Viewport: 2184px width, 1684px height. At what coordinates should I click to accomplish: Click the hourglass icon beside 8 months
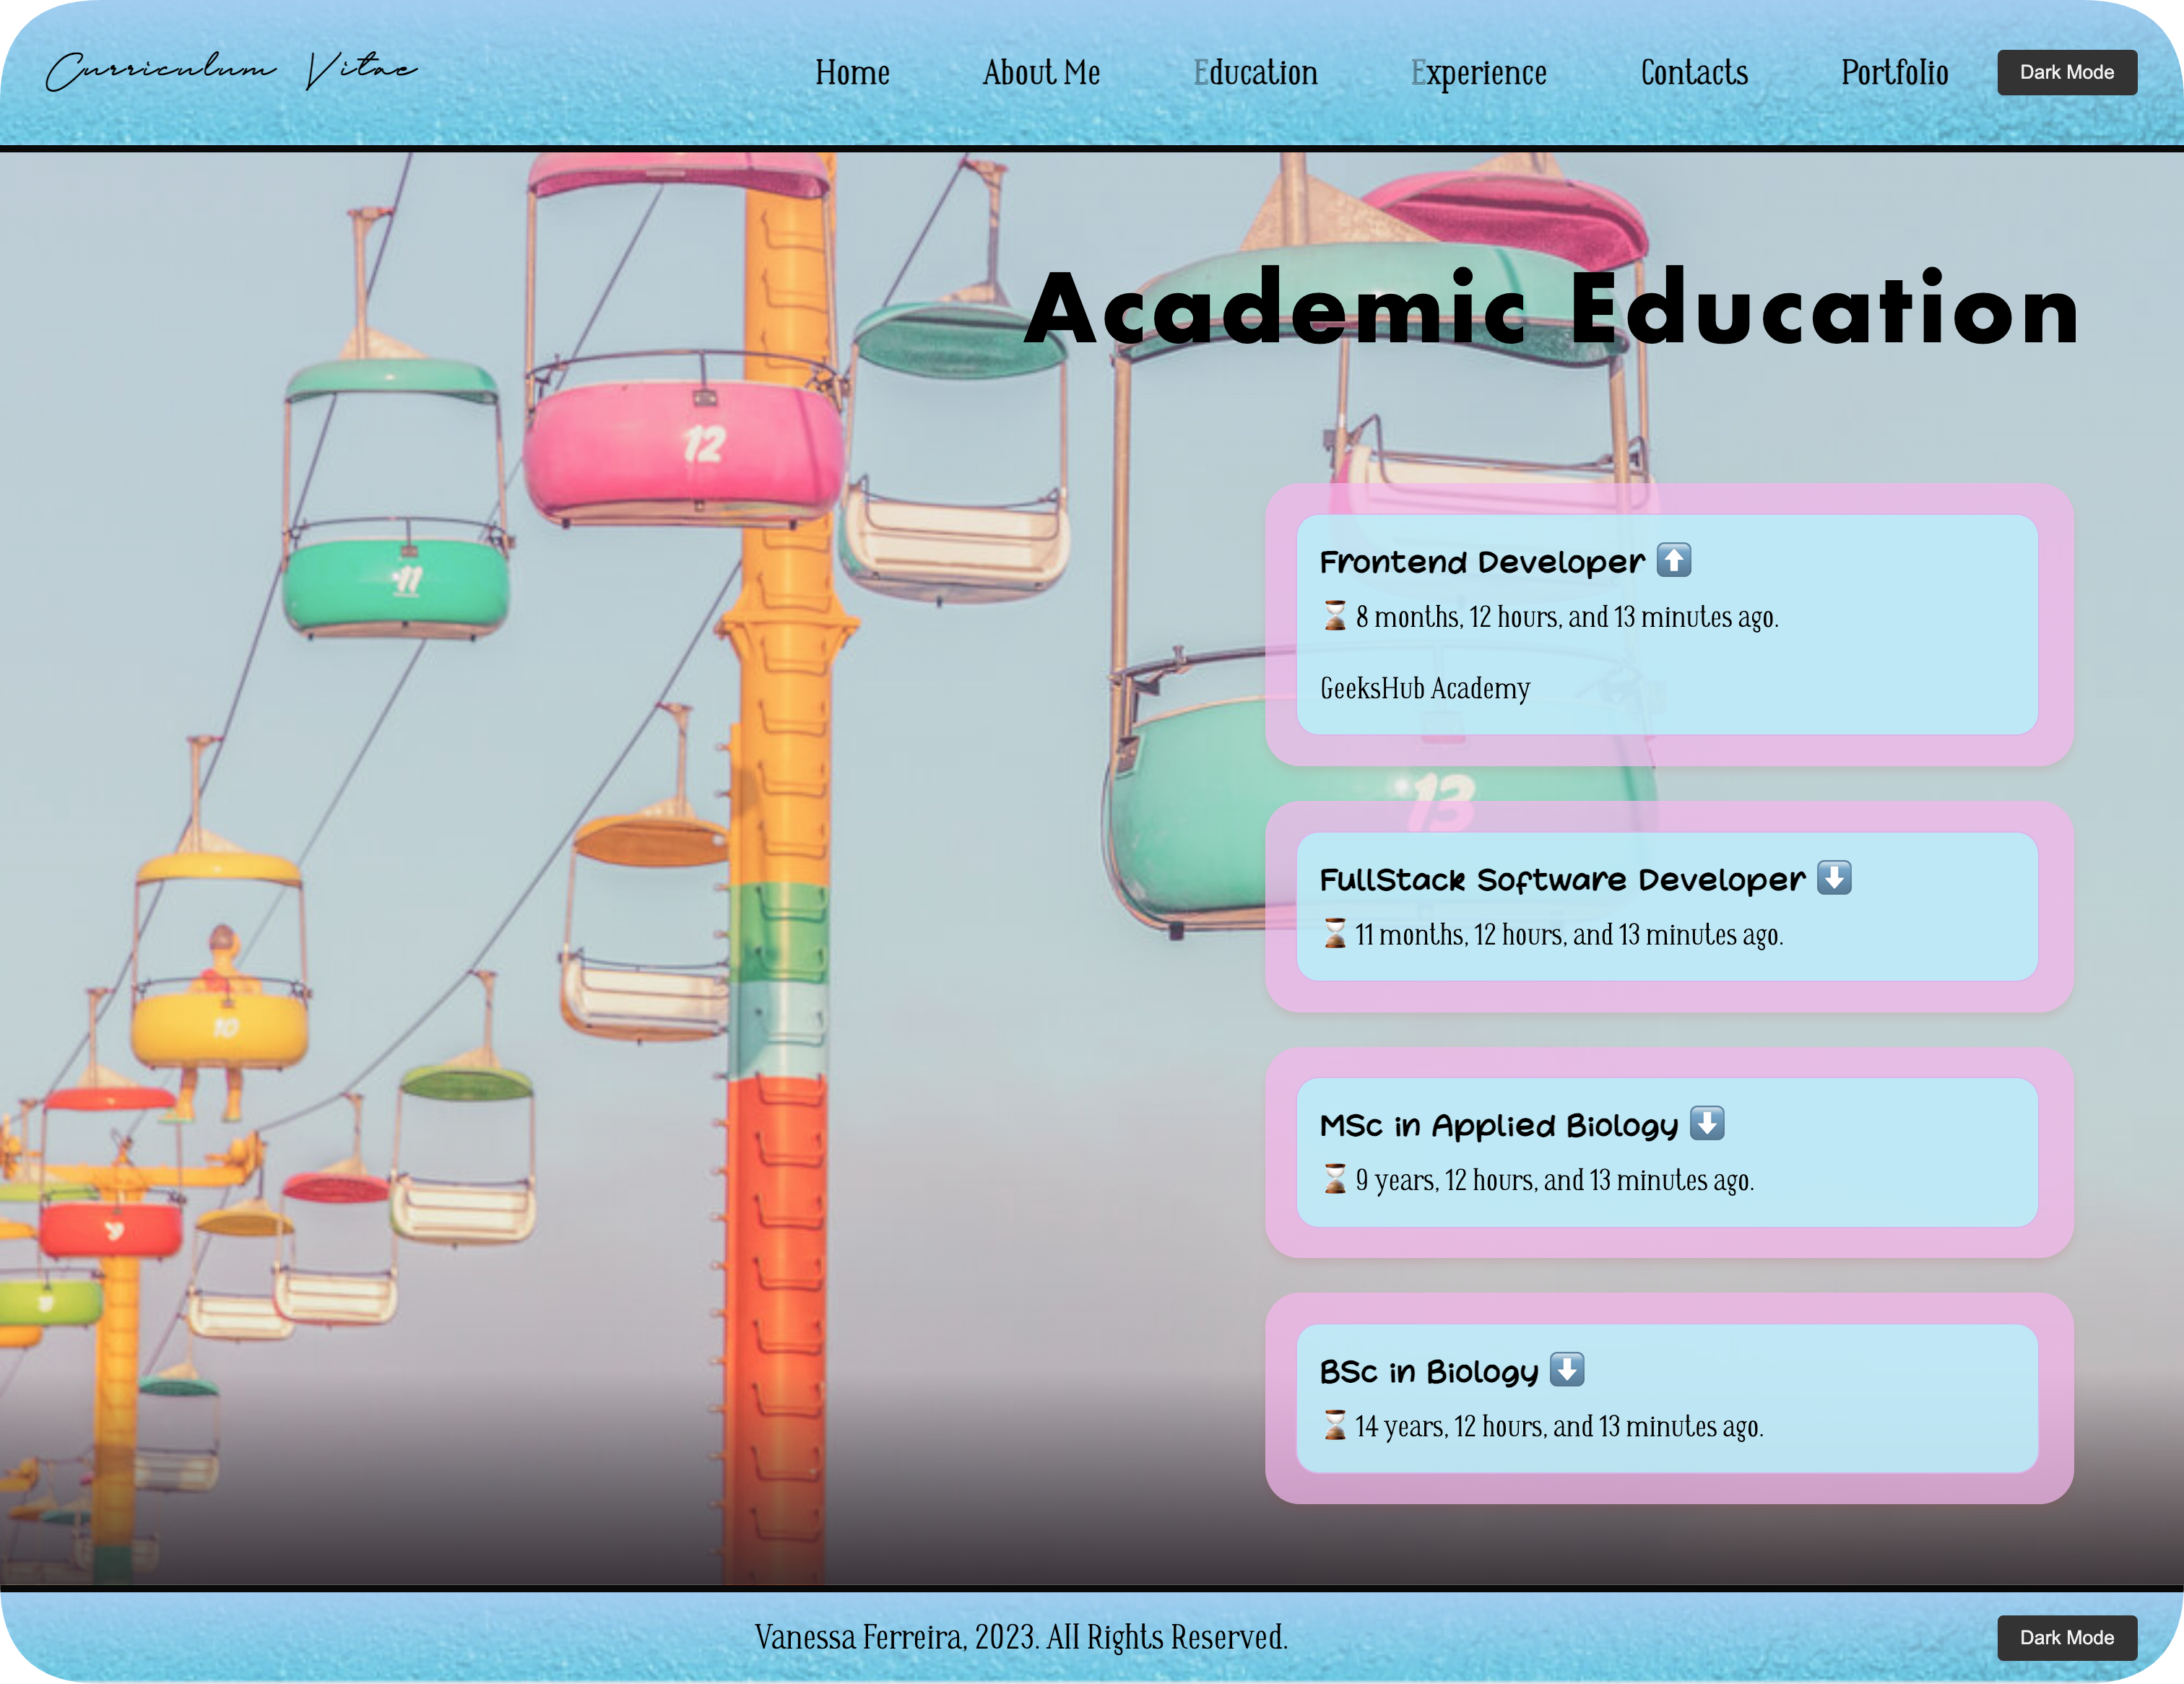(1334, 615)
